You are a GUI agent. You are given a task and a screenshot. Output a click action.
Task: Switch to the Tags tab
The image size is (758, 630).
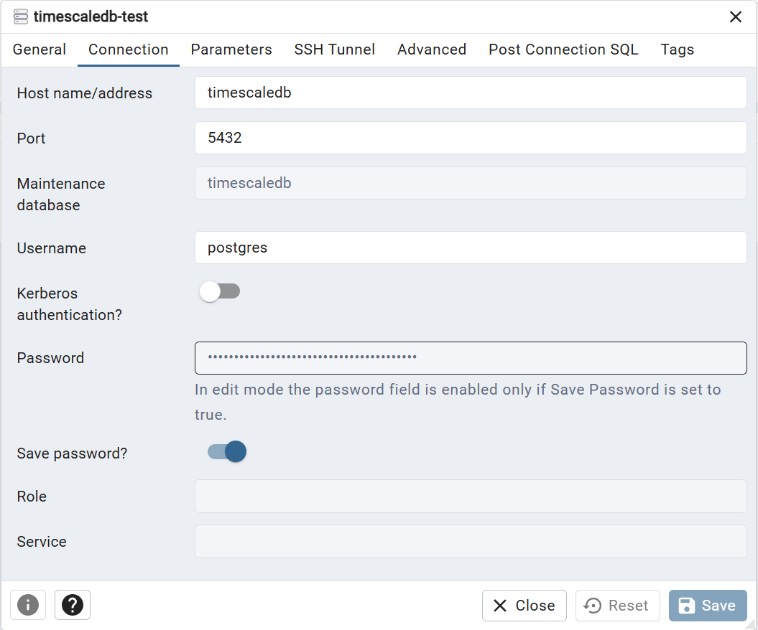[678, 50]
